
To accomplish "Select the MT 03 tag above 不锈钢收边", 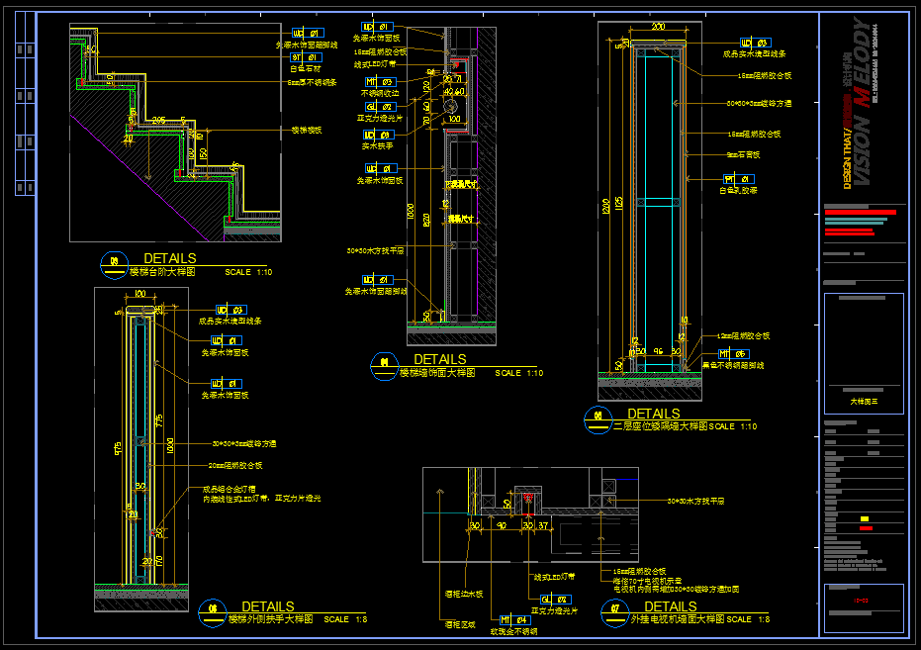I will (x=381, y=82).
